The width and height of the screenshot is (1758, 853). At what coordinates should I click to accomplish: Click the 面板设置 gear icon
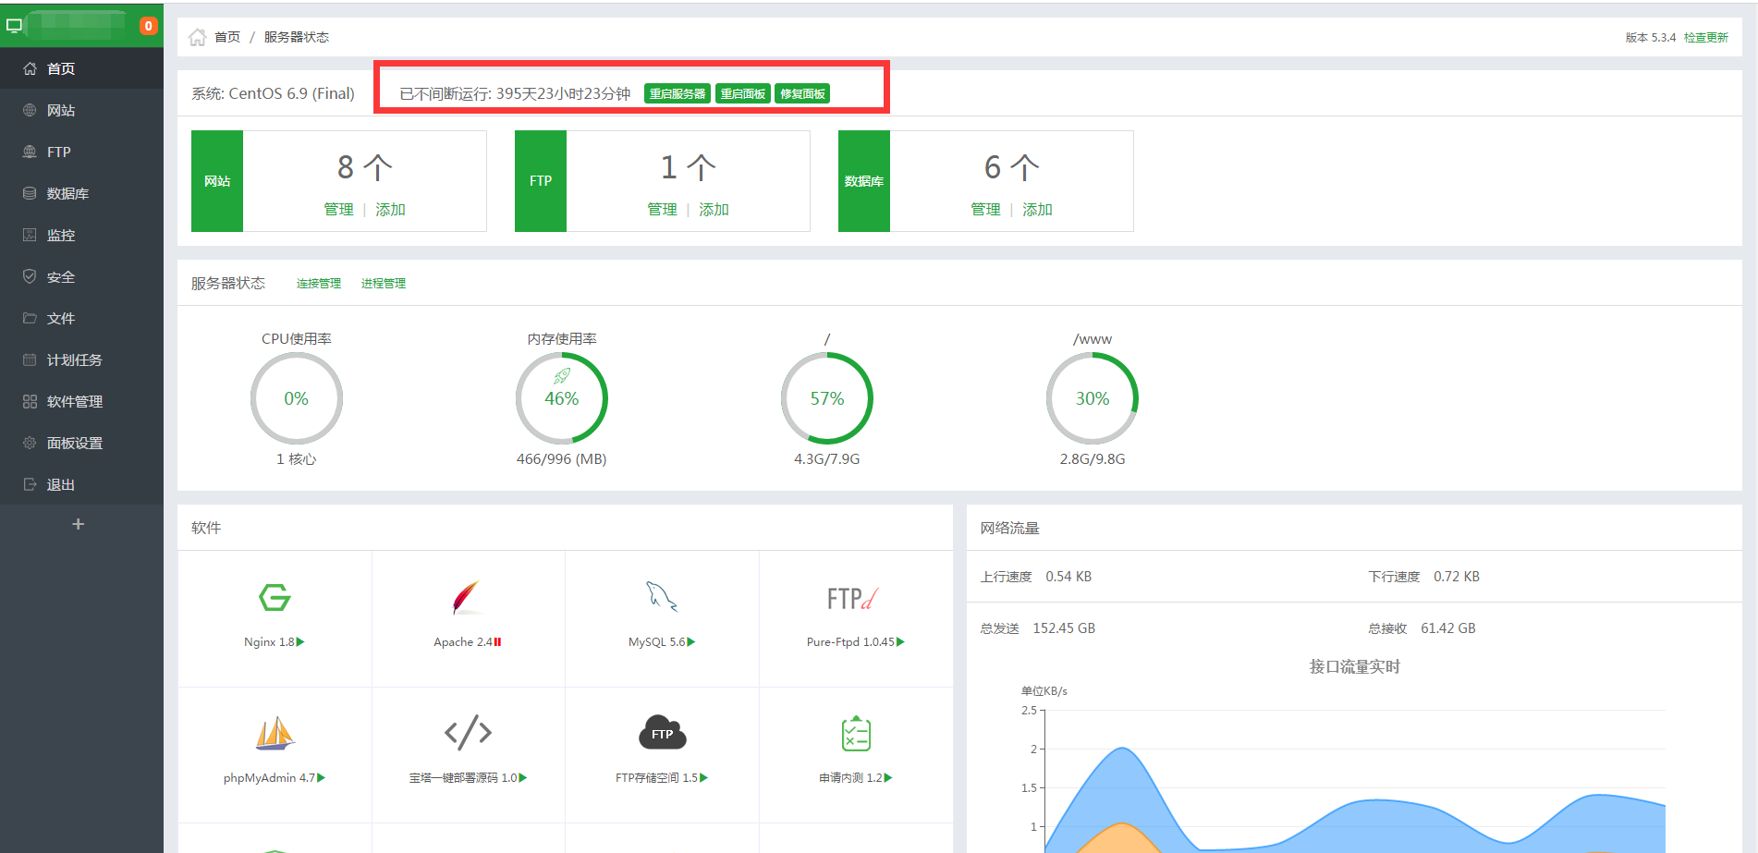[30, 443]
